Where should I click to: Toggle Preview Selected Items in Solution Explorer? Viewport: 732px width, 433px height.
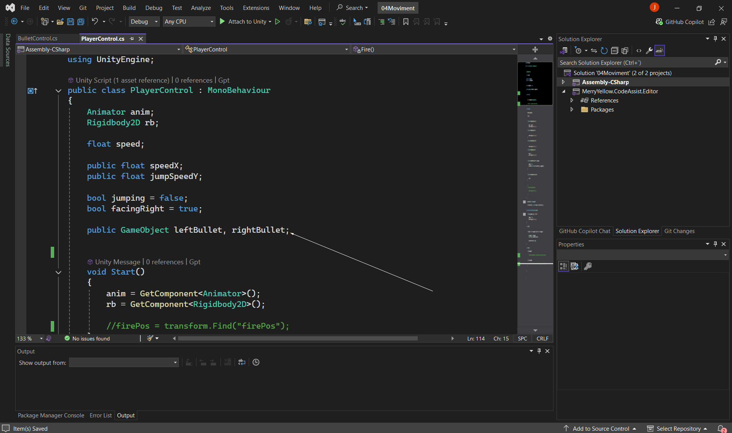point(660,51)
